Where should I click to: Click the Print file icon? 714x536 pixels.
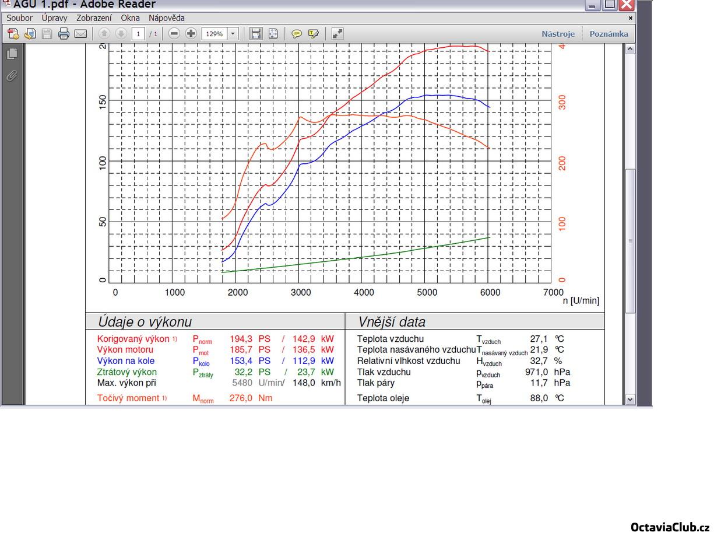coord(64,34)
